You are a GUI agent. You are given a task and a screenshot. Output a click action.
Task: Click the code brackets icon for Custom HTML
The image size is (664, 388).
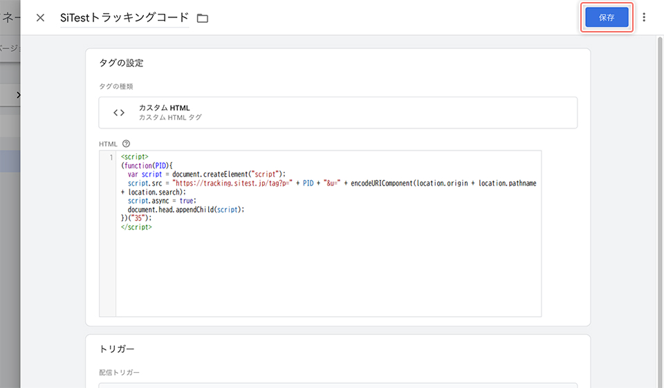pyautogui.click(x=119, y=113)
